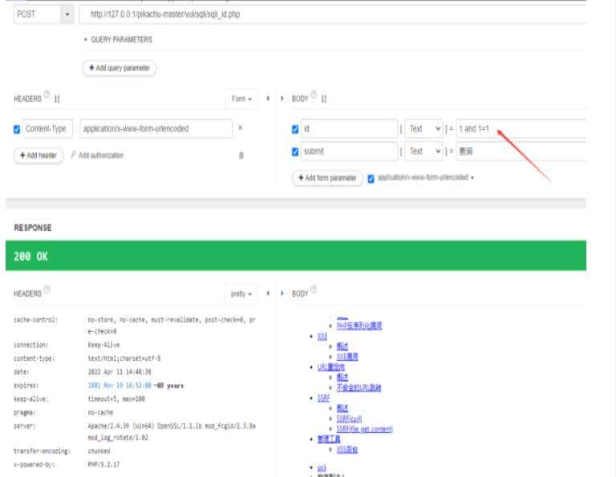Viewport: 616px width, 477px height.
Task: Open the 概述 link under URL重定向
Action: [342, 378]
